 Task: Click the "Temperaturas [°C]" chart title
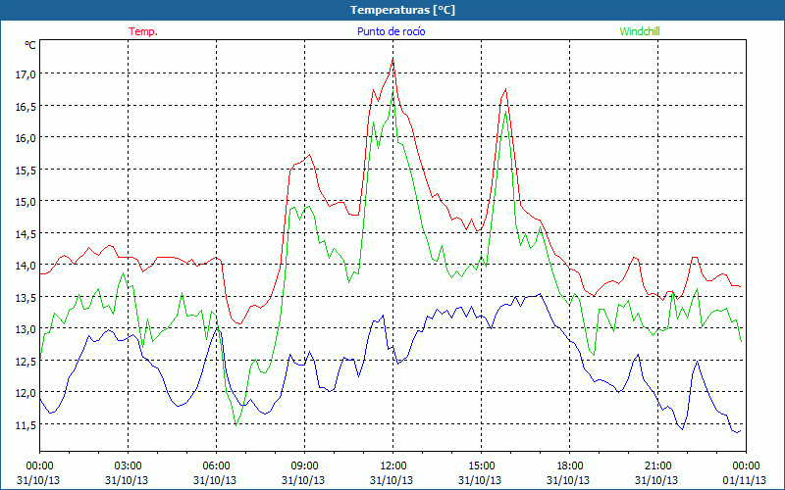[402, 10]
